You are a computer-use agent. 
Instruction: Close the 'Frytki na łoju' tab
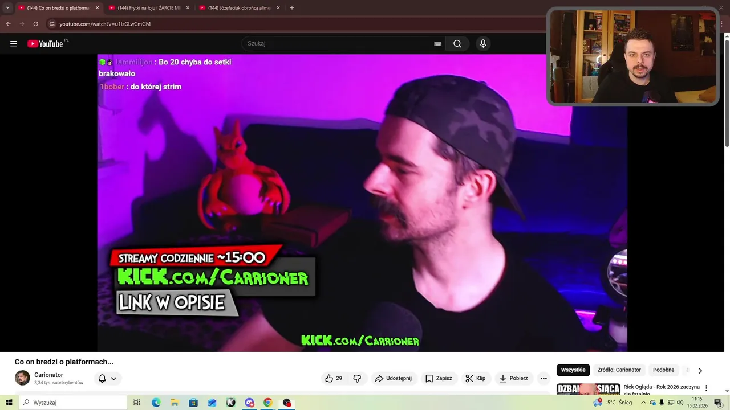[x=188, y=8]
